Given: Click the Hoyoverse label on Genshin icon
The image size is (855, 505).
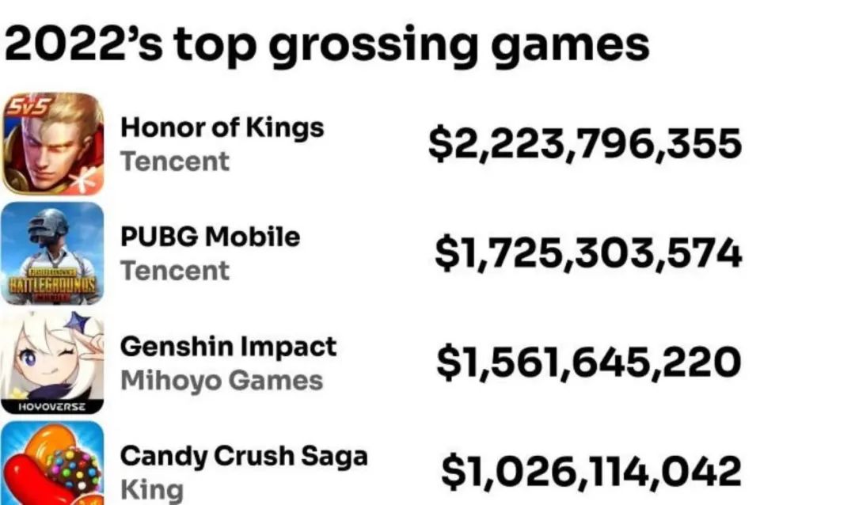Looking at the screenshot, I should pos(51,407).
